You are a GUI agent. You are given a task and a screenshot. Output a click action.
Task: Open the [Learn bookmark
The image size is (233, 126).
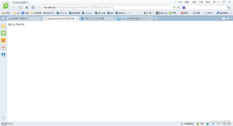pos(87,13)
